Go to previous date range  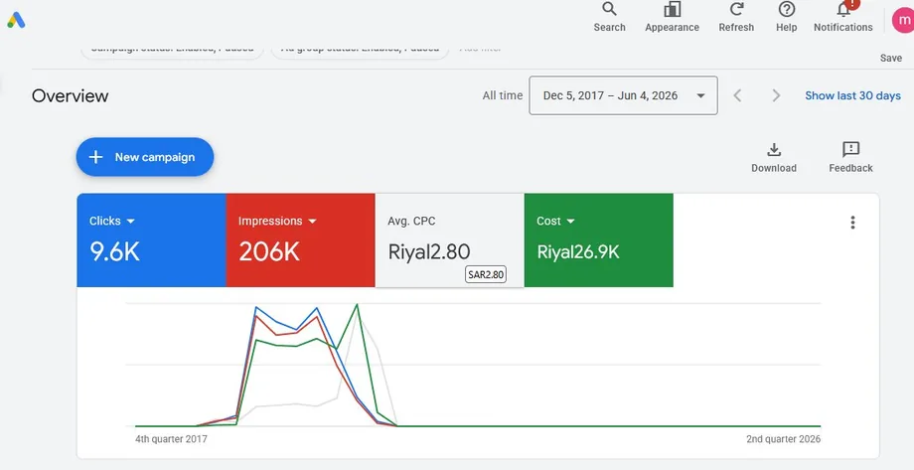click(x=737, y=95)
